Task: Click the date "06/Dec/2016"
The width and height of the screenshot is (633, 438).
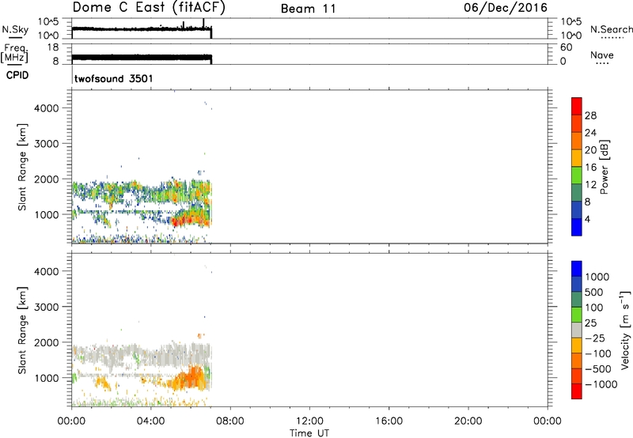Action: pyautogui.click(x=506, y=8)
